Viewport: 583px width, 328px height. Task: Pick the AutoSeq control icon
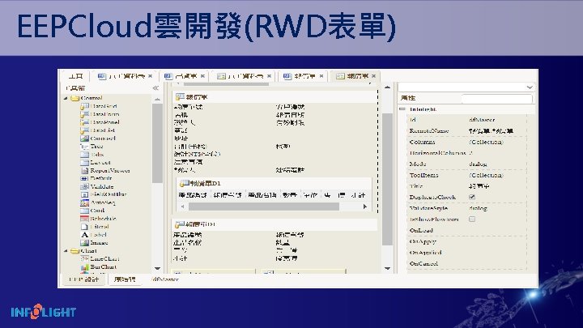coord(84,202)
